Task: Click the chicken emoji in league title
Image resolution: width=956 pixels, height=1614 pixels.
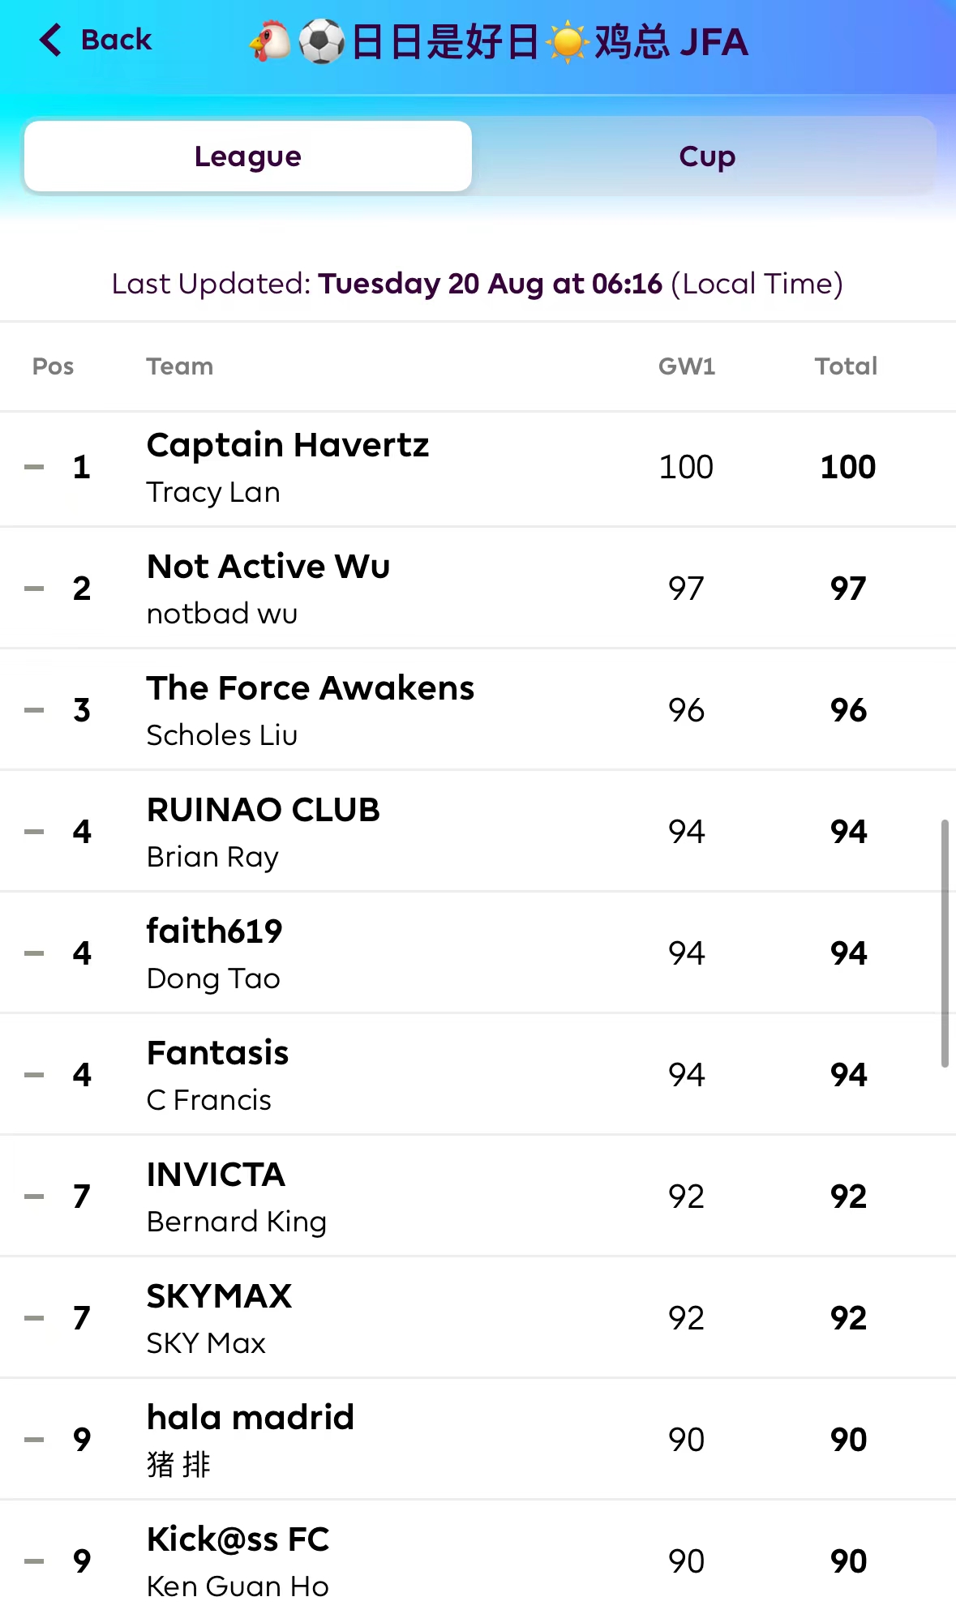Action: tap(271, 41)
